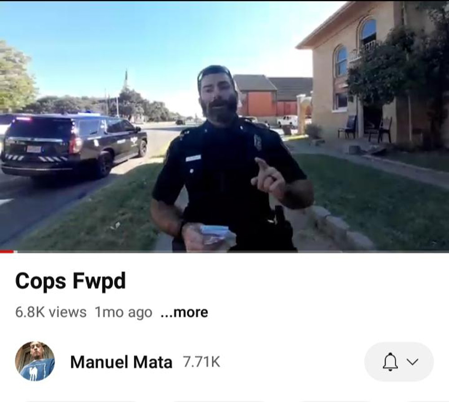This screenshot has width=449, height=402.
Task: Tap the grass lawn area in the video
Action: 372,200
